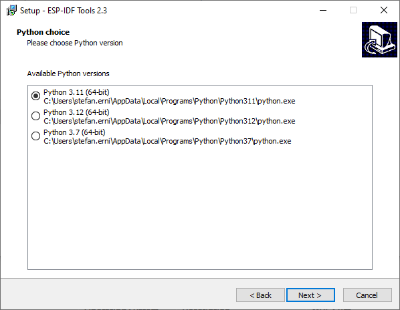Screen dimensions: 400x310
Task: Choose the Python 3.12 (64-bit) radio option
Action: 35,116
